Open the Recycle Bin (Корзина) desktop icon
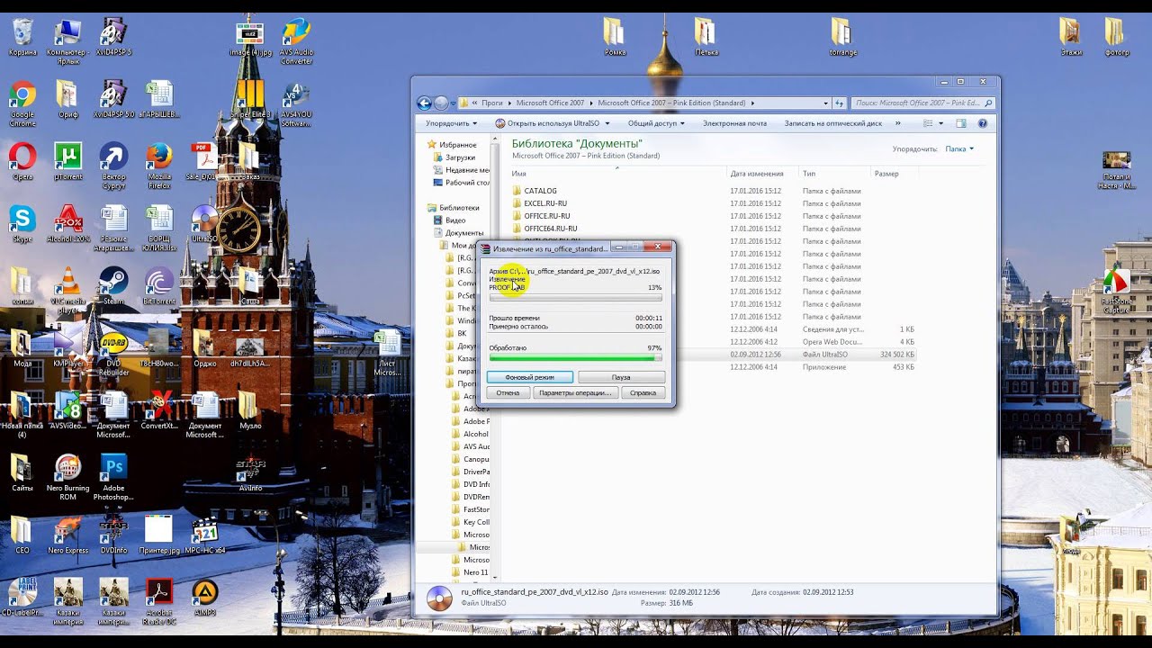Viewport: 1152px width, 648px height. pos(22,36)
